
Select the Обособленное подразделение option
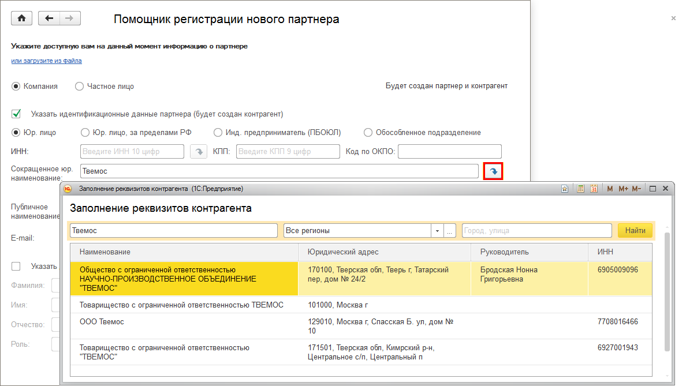pyautogui.click(x=368, y=132)
